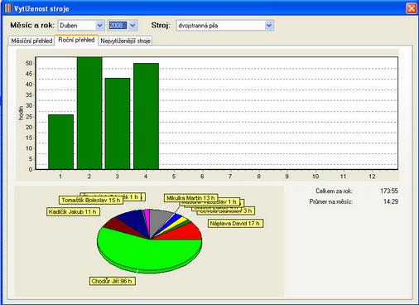Screen dimensions: 419x305
Task: Click the year field showing 2008
Action: pyautogui.click(x=118, y=26)
